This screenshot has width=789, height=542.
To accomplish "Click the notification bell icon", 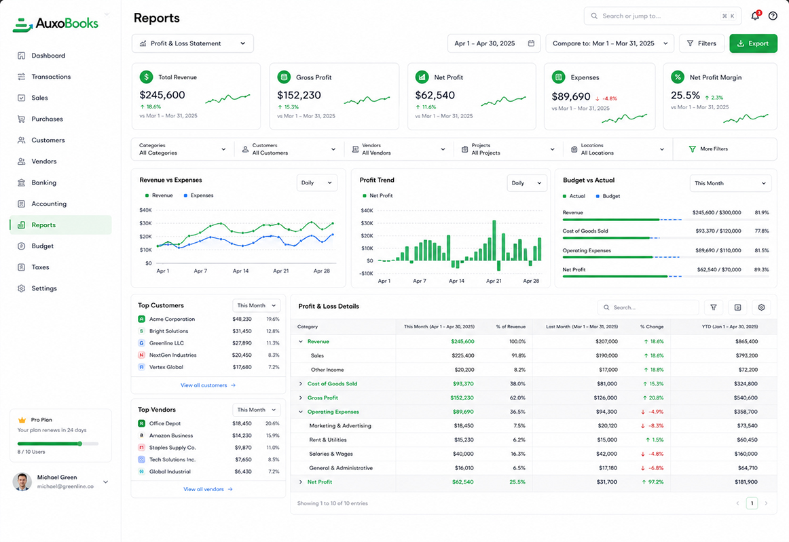I will click(x=755, y=16).
